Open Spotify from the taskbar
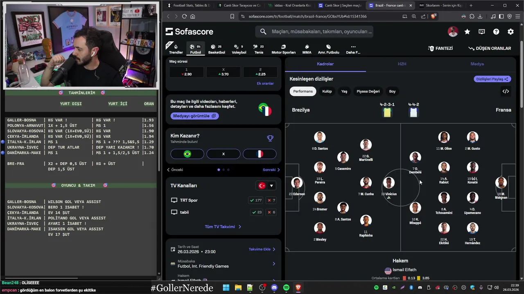The image size is (524, 294). click(x=286, y=287)
